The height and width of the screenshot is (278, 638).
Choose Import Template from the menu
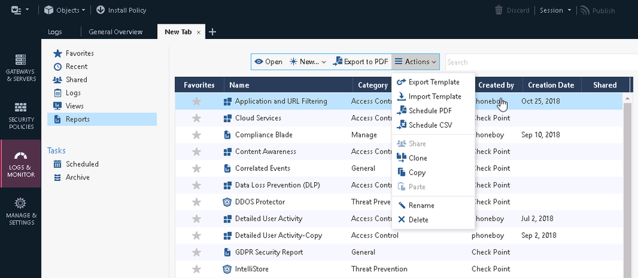434,97
